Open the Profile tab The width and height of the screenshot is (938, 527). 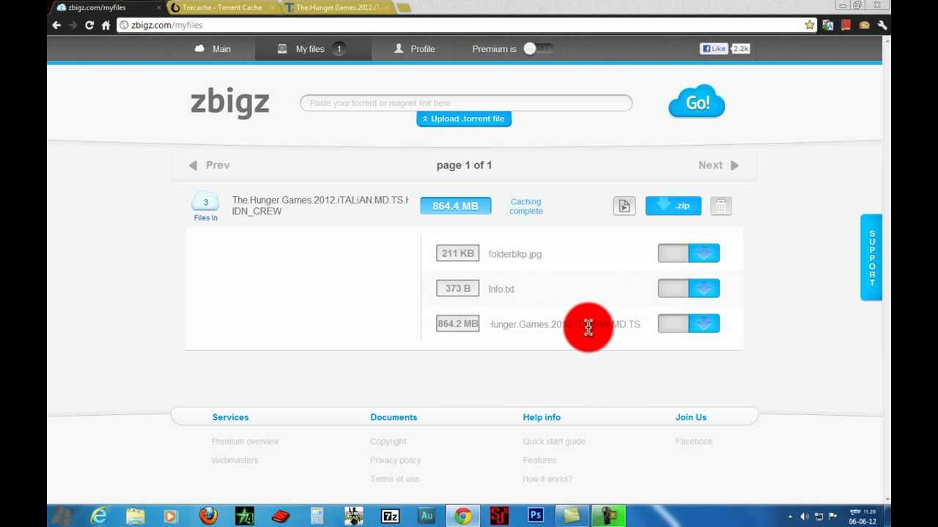415,49
